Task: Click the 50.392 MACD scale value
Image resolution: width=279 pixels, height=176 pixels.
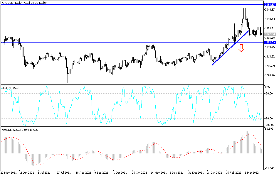Action: [x=269, y=129]
